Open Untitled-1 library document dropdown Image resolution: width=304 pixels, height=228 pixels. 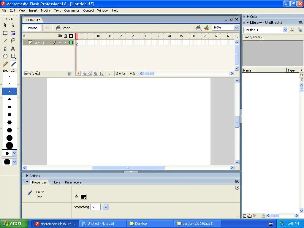tap(285, 30)
